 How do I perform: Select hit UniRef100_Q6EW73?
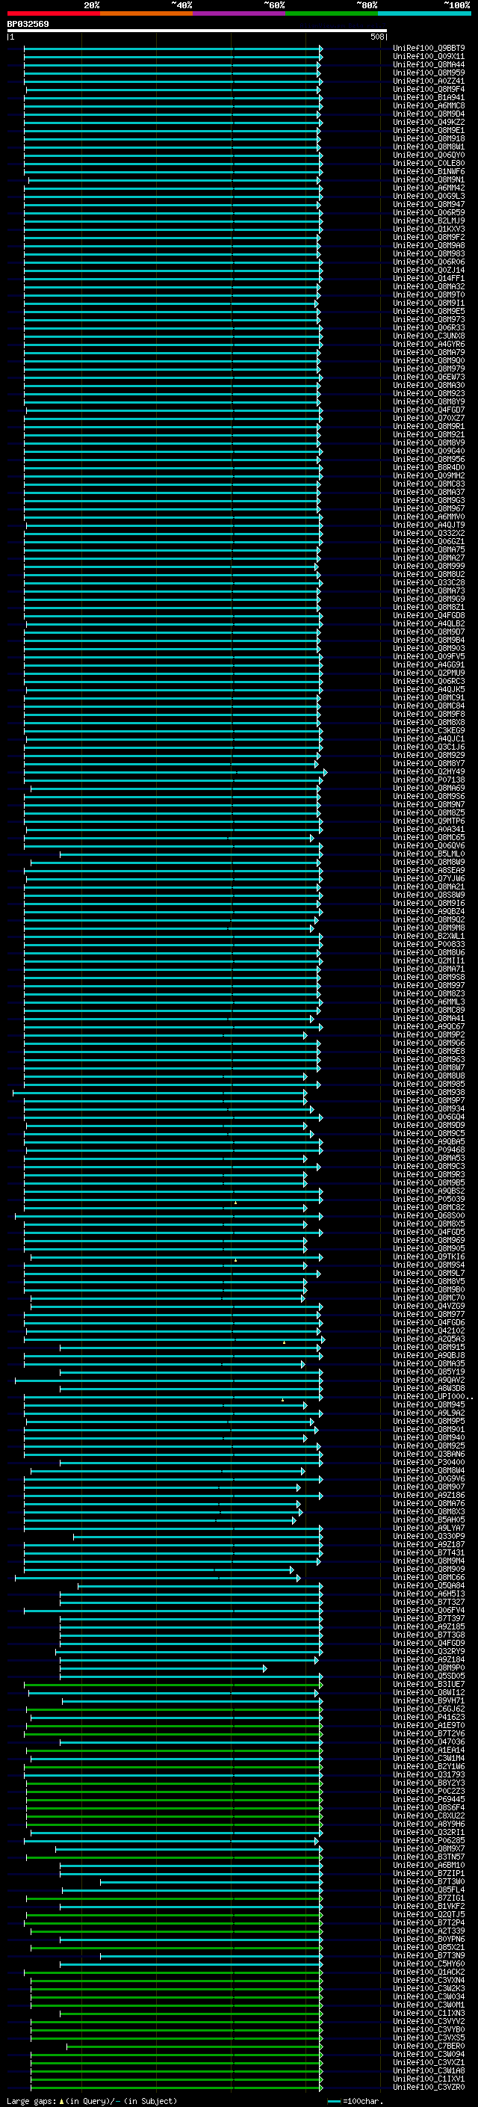click(x=429, y=377)
